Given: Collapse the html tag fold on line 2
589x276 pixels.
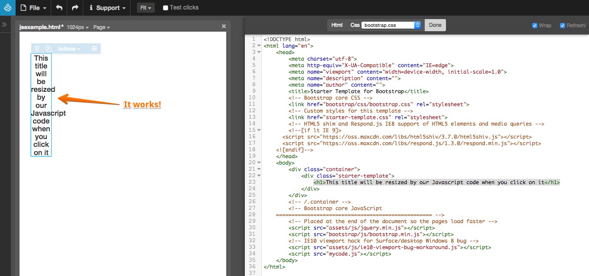Looking at the screenshot, I should pos(259,45).
